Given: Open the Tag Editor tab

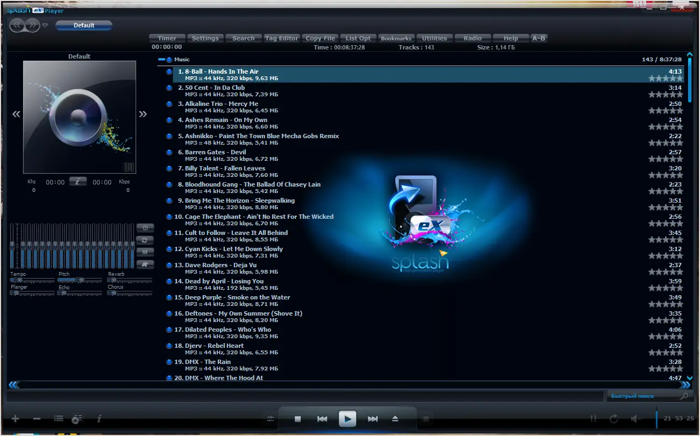Looking at the screenshot, I should 281,38.
